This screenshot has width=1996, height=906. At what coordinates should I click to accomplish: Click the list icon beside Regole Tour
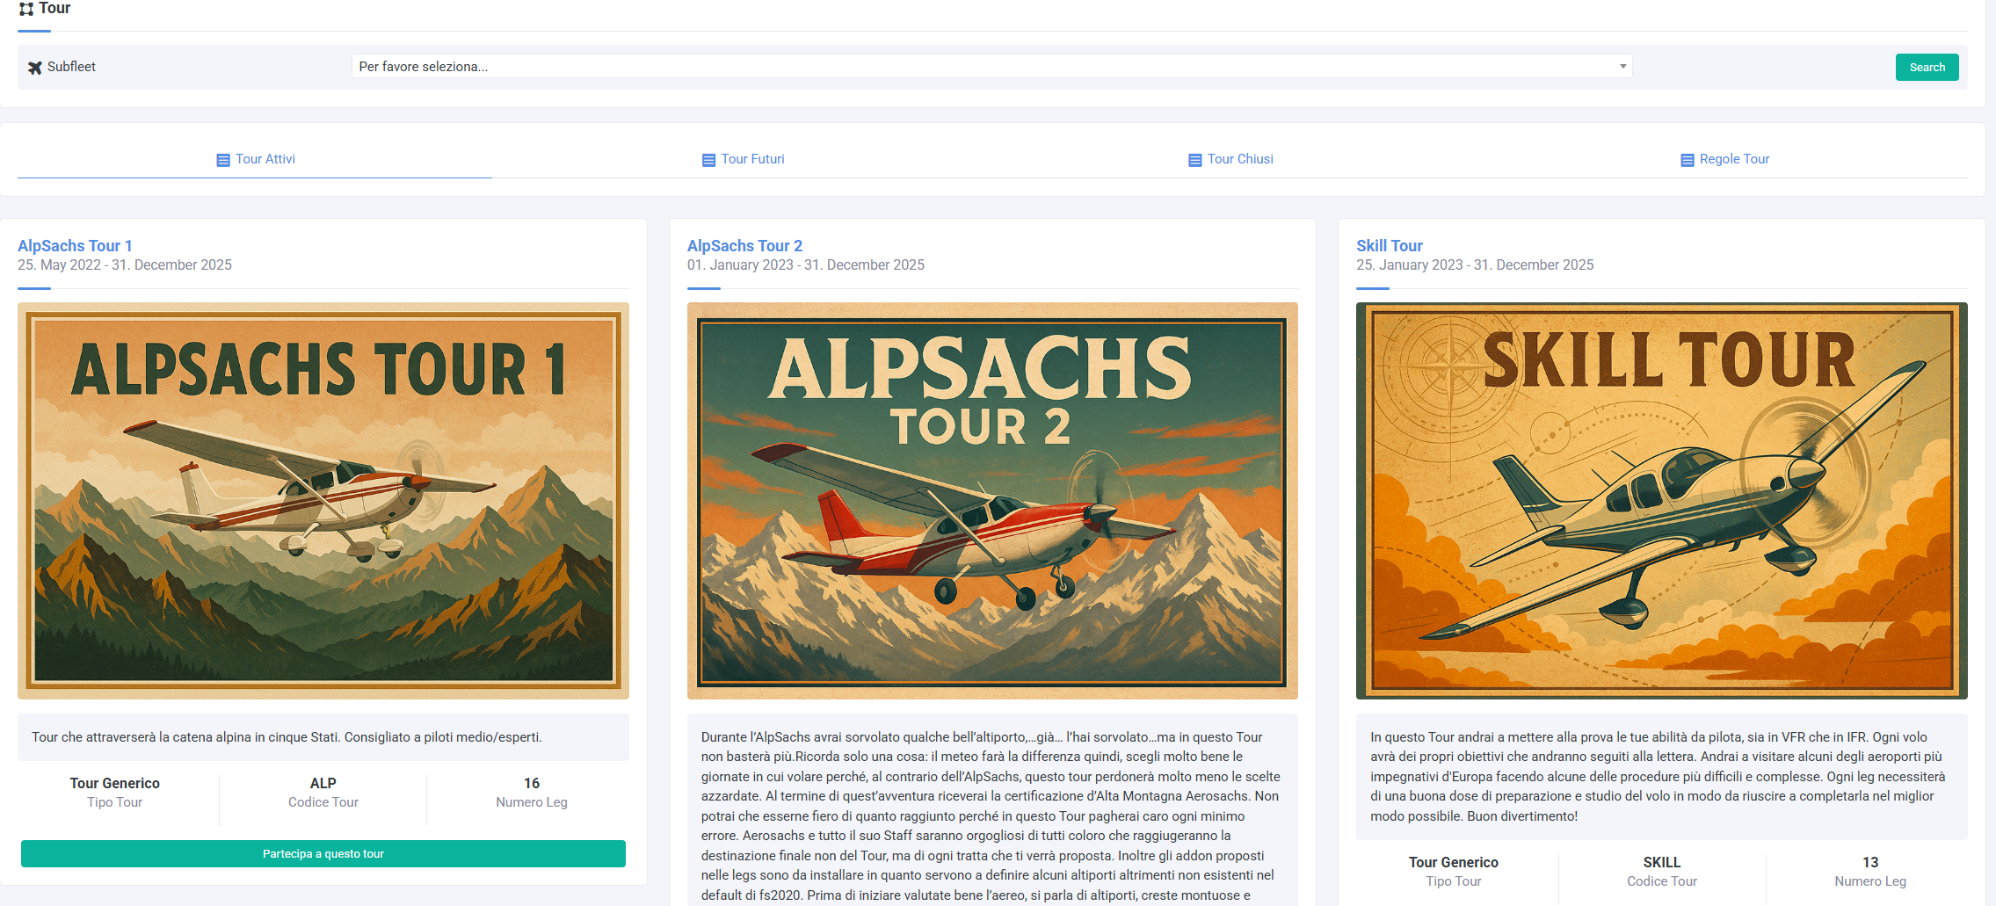click(1687, 160)
